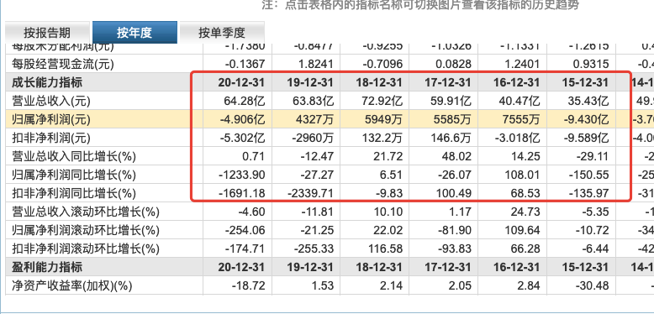Click the -3.018亿 cell
The image size is (654, 314).
tap(517, 138)
